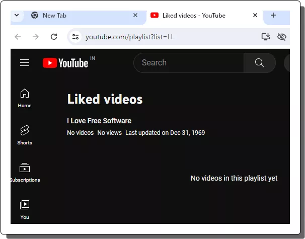
Task: Go forward to the next page
Action: click(x=36, y=37)
